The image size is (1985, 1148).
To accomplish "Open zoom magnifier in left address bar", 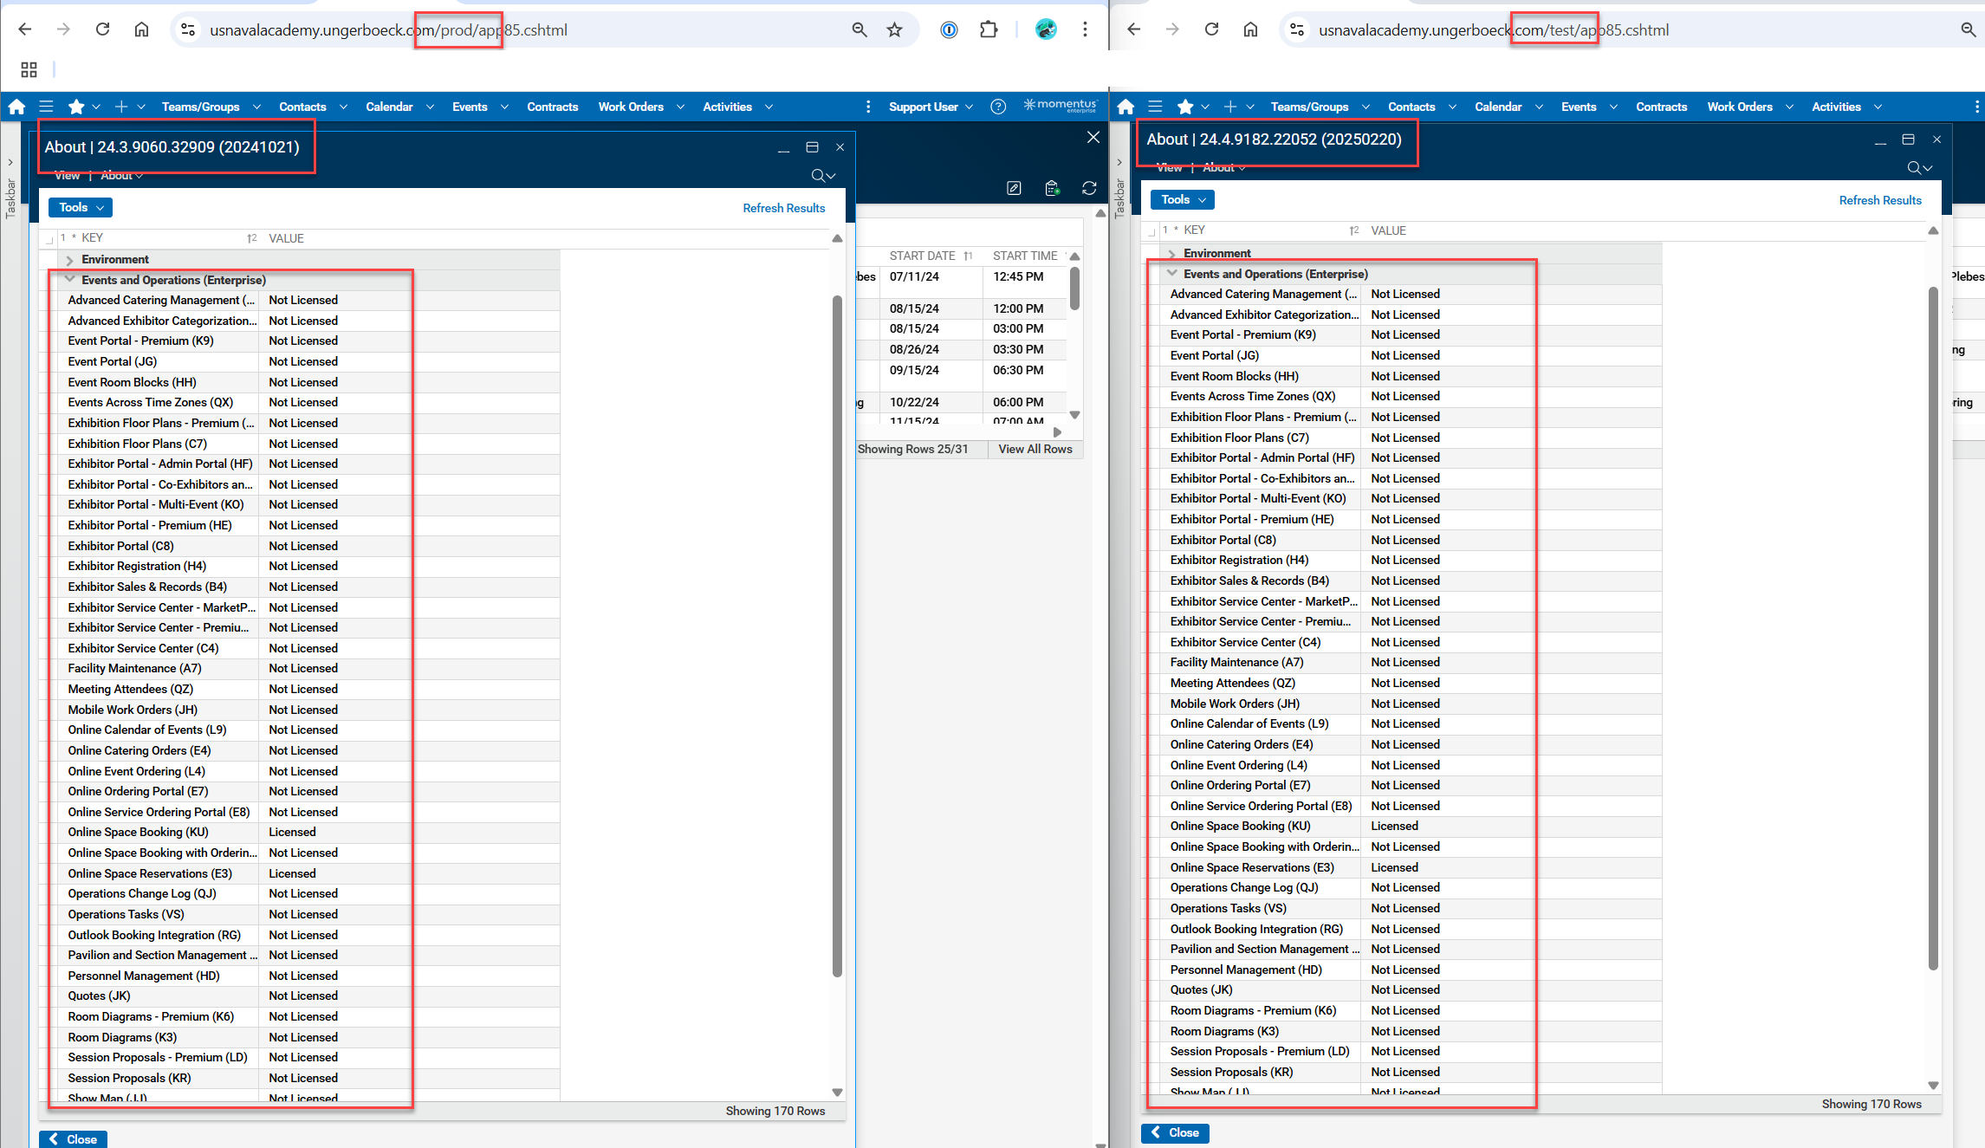I will tap(860, 29).
